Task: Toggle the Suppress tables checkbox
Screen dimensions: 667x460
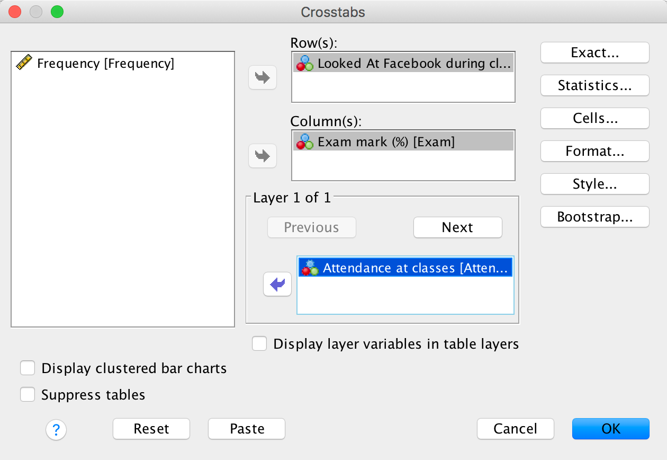Action: (28, 395)
